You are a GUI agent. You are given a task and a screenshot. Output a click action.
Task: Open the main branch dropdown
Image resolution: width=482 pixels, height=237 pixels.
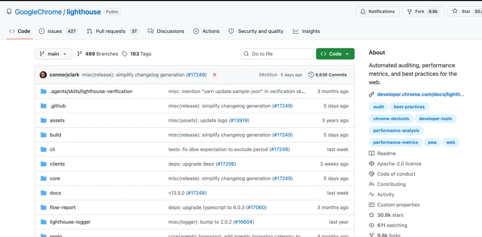coord(54,54)
